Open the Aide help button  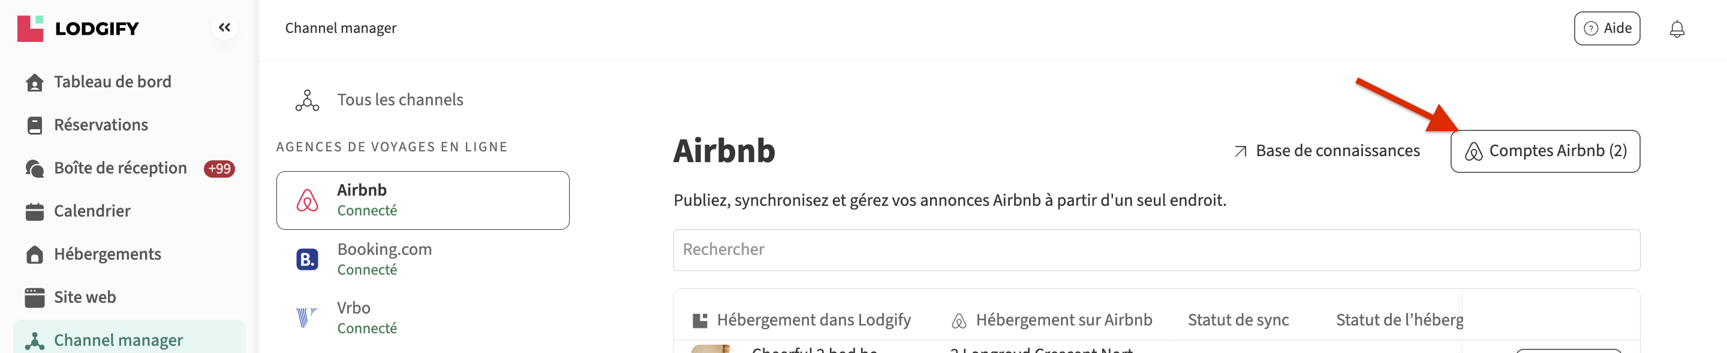pyautogui.click(x=1606, y=28)
